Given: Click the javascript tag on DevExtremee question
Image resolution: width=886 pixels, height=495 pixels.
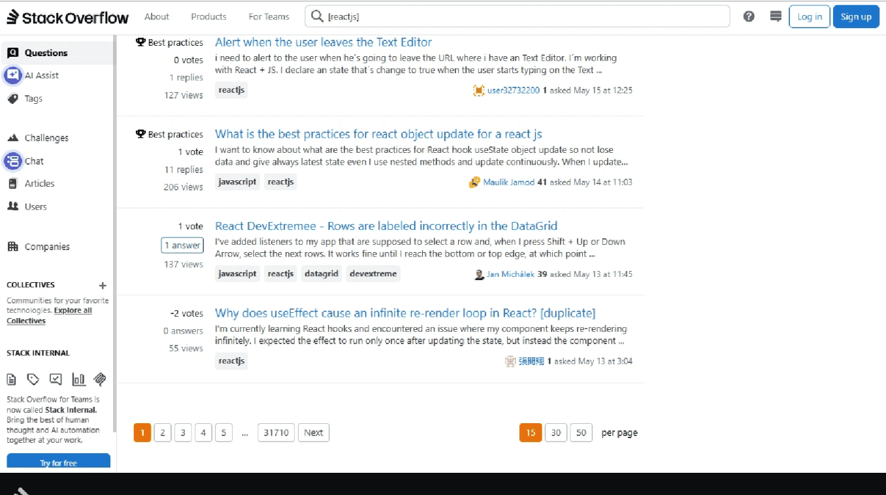Looking at the screenshot, I should tap(237, 274).
